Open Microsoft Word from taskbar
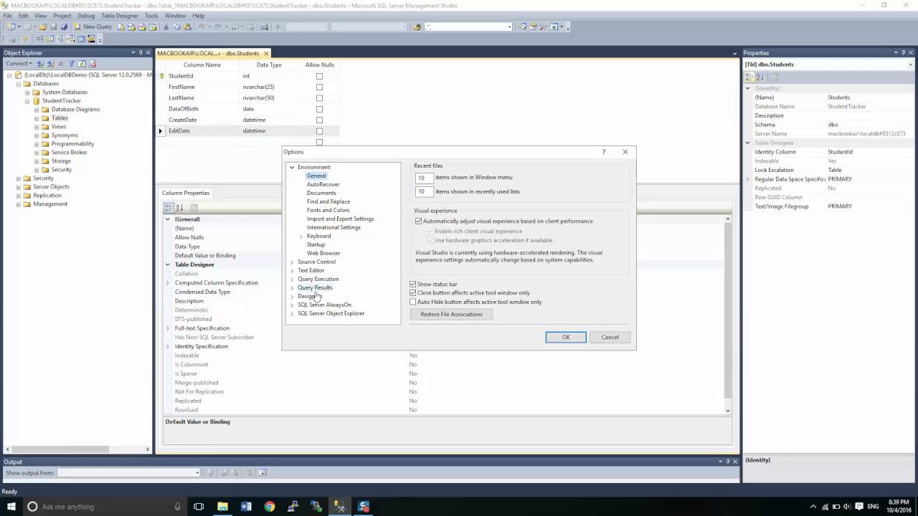This screenshot has width=918, height=516. point(246,507)
